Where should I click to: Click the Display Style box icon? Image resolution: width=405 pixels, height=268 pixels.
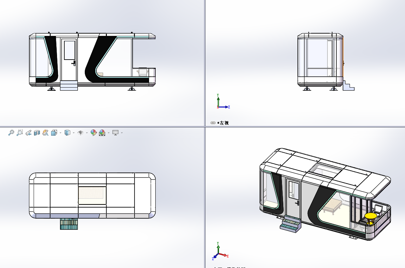(67, 133)
